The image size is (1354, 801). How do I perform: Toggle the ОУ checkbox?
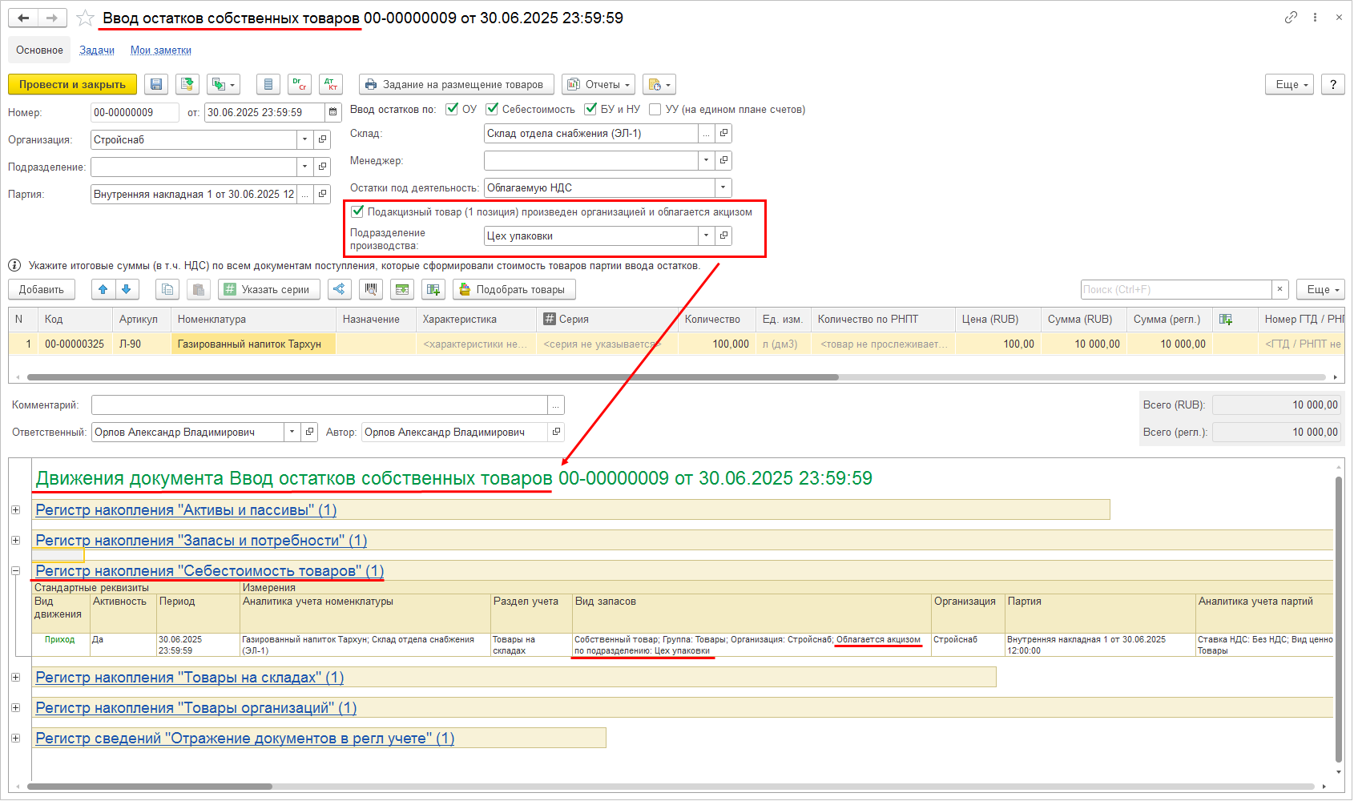coord(452,109)
